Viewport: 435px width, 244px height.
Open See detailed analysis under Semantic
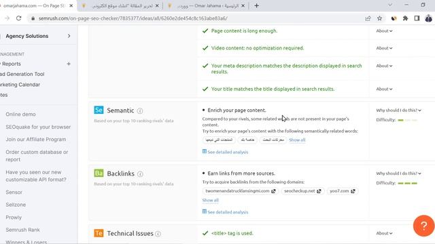[225, 152]
